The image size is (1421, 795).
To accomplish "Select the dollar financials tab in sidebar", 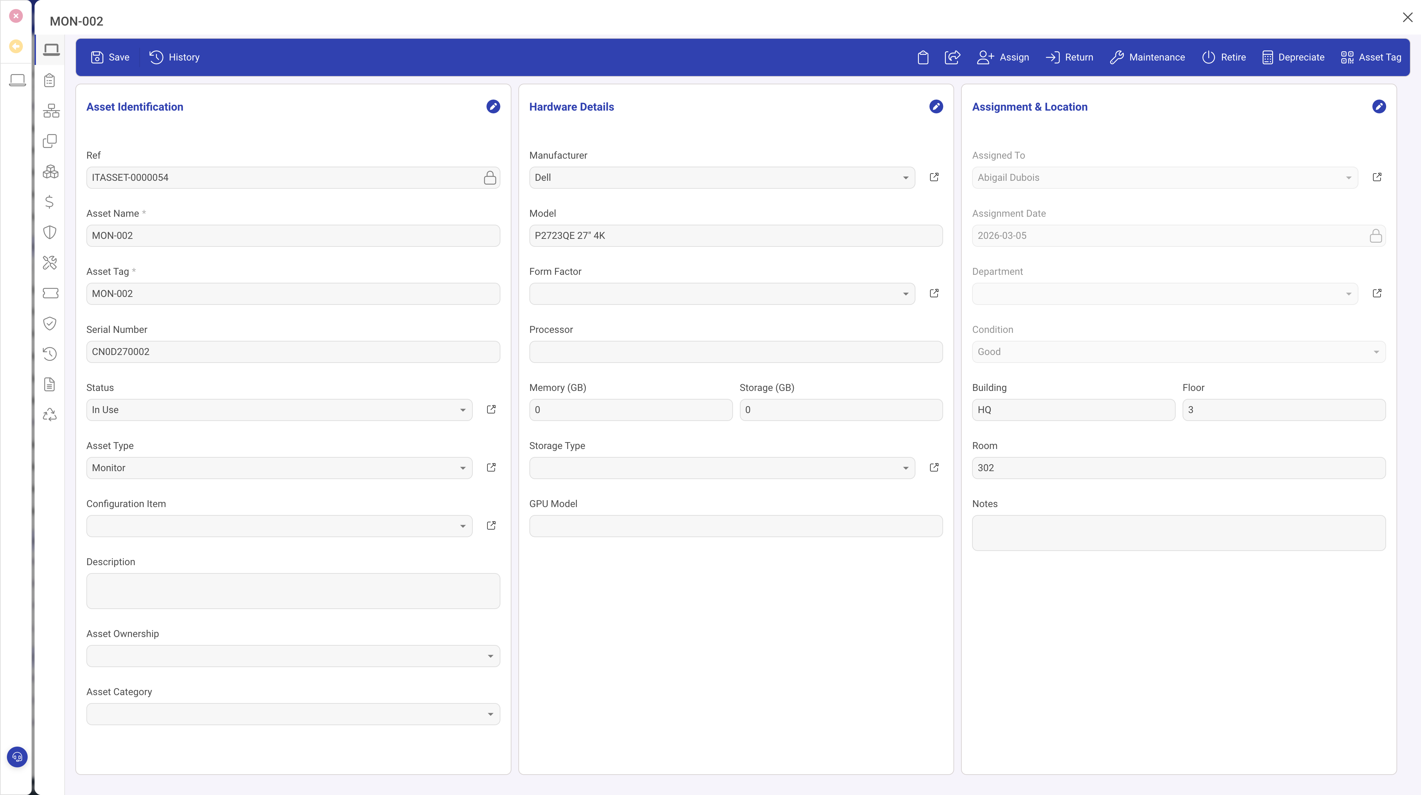I will (50, 202).
